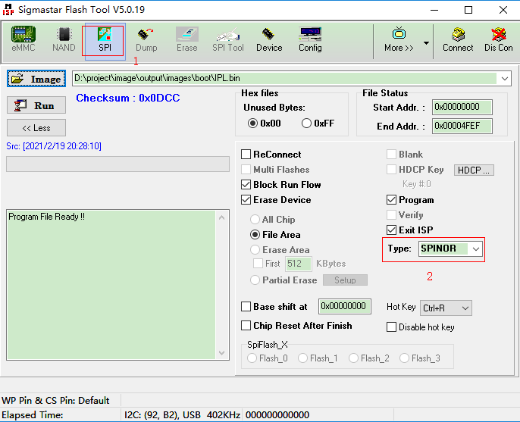Image resolution: width=520 pixels, height=422 pixels.
Task: Select the 0xFF unused bytes radio
Action: 307,123
